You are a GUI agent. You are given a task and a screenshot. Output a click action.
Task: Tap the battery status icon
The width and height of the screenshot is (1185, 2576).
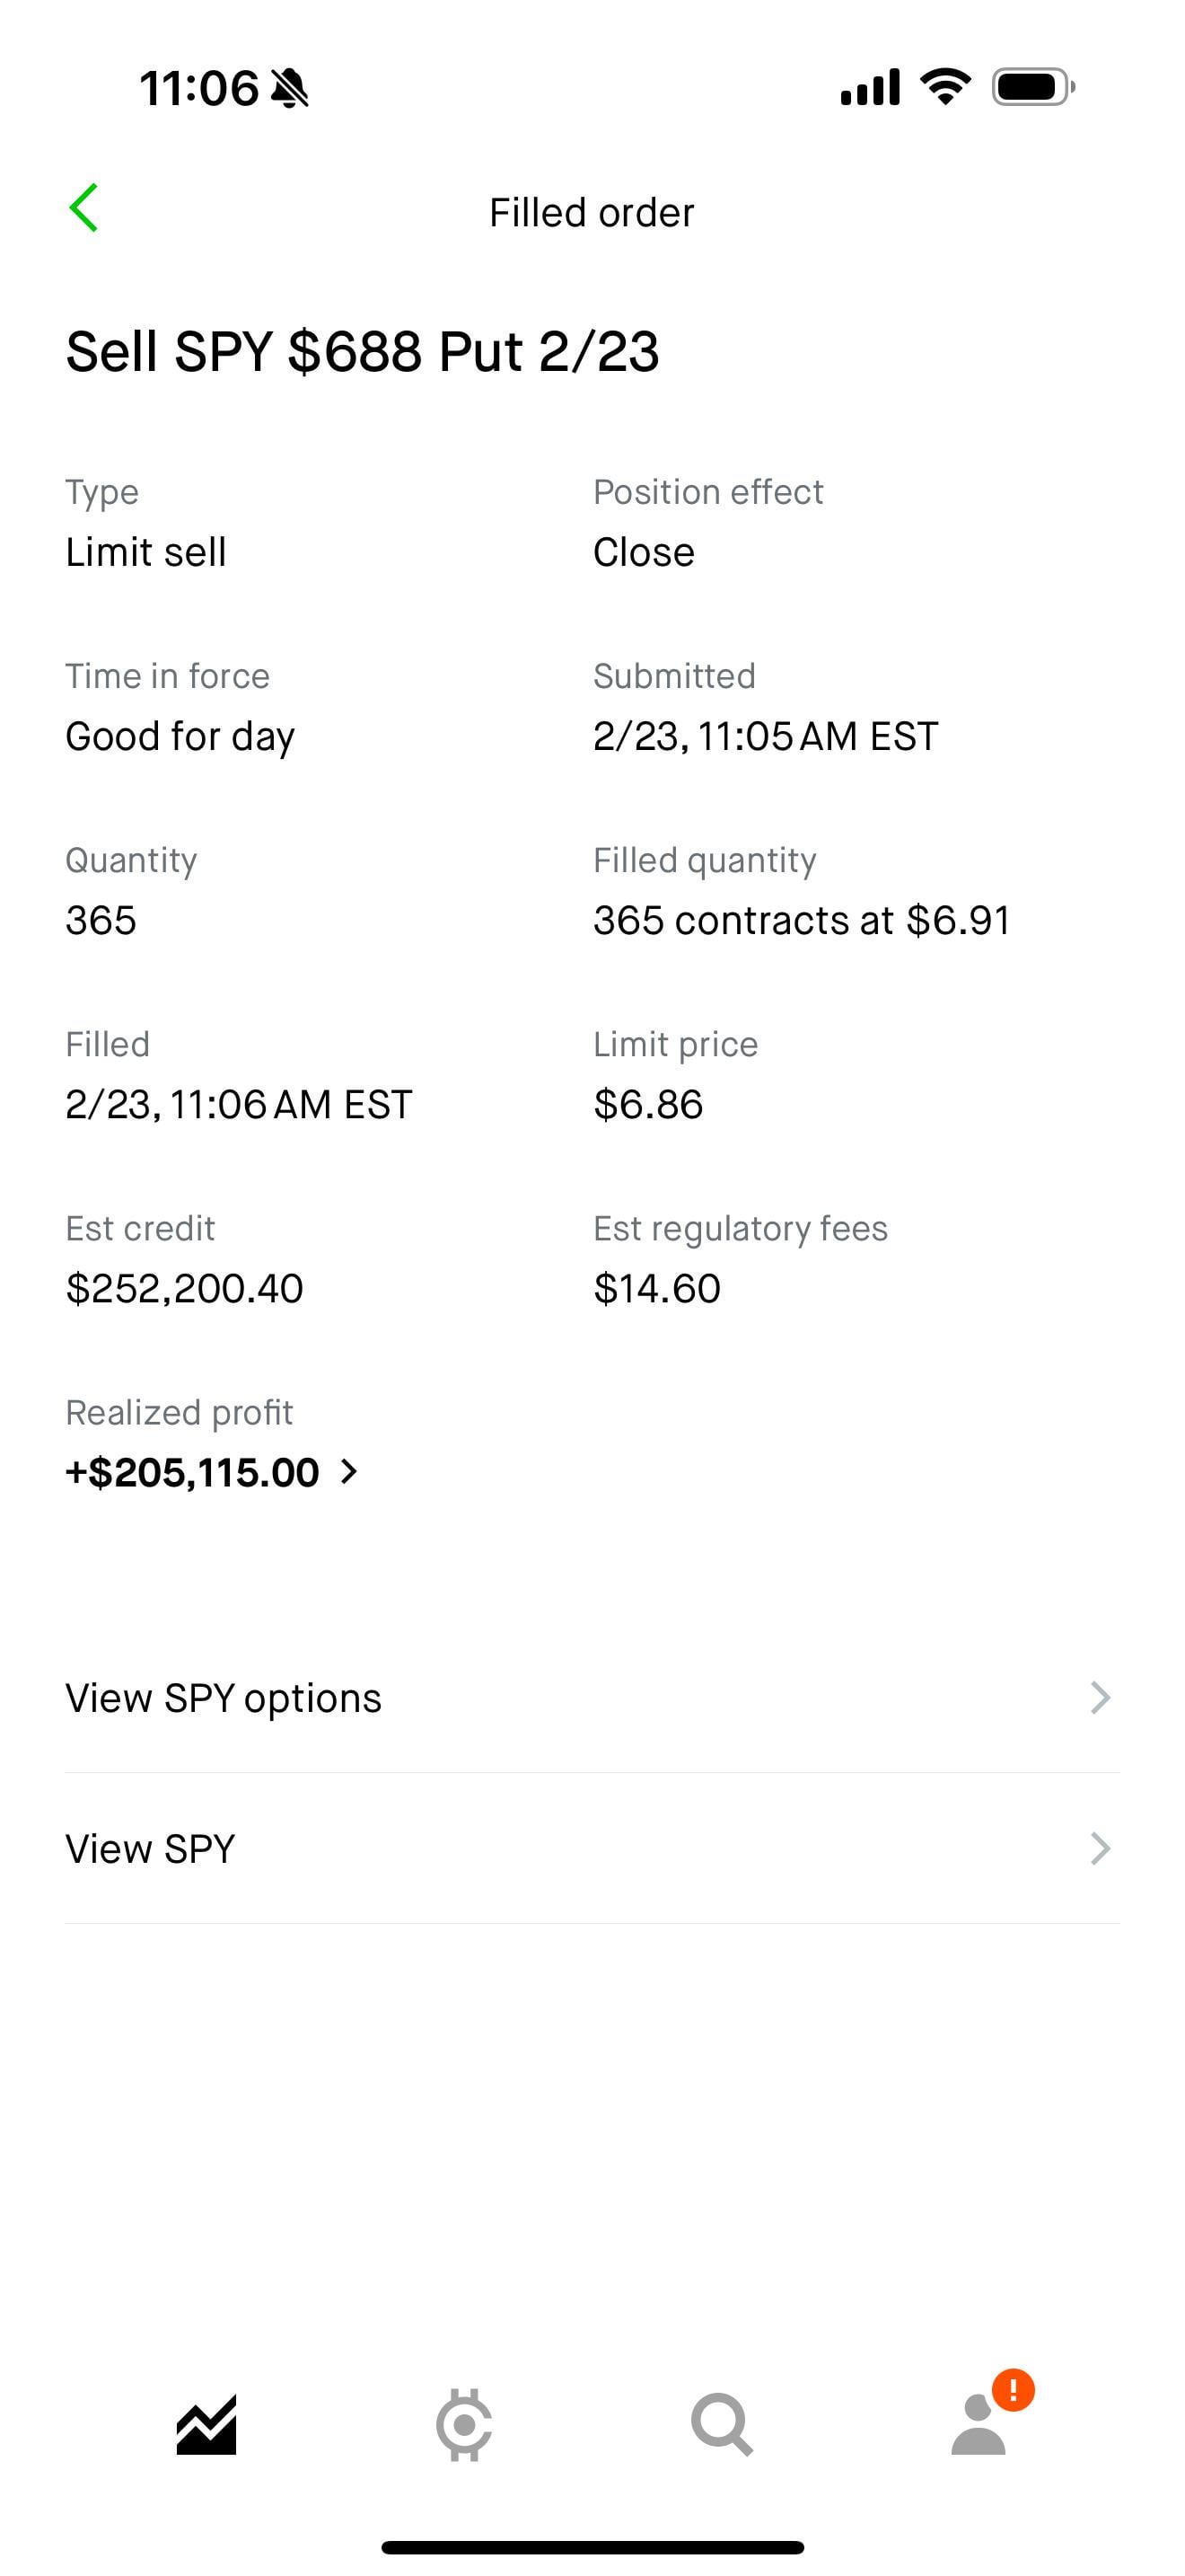[1033, 87]
